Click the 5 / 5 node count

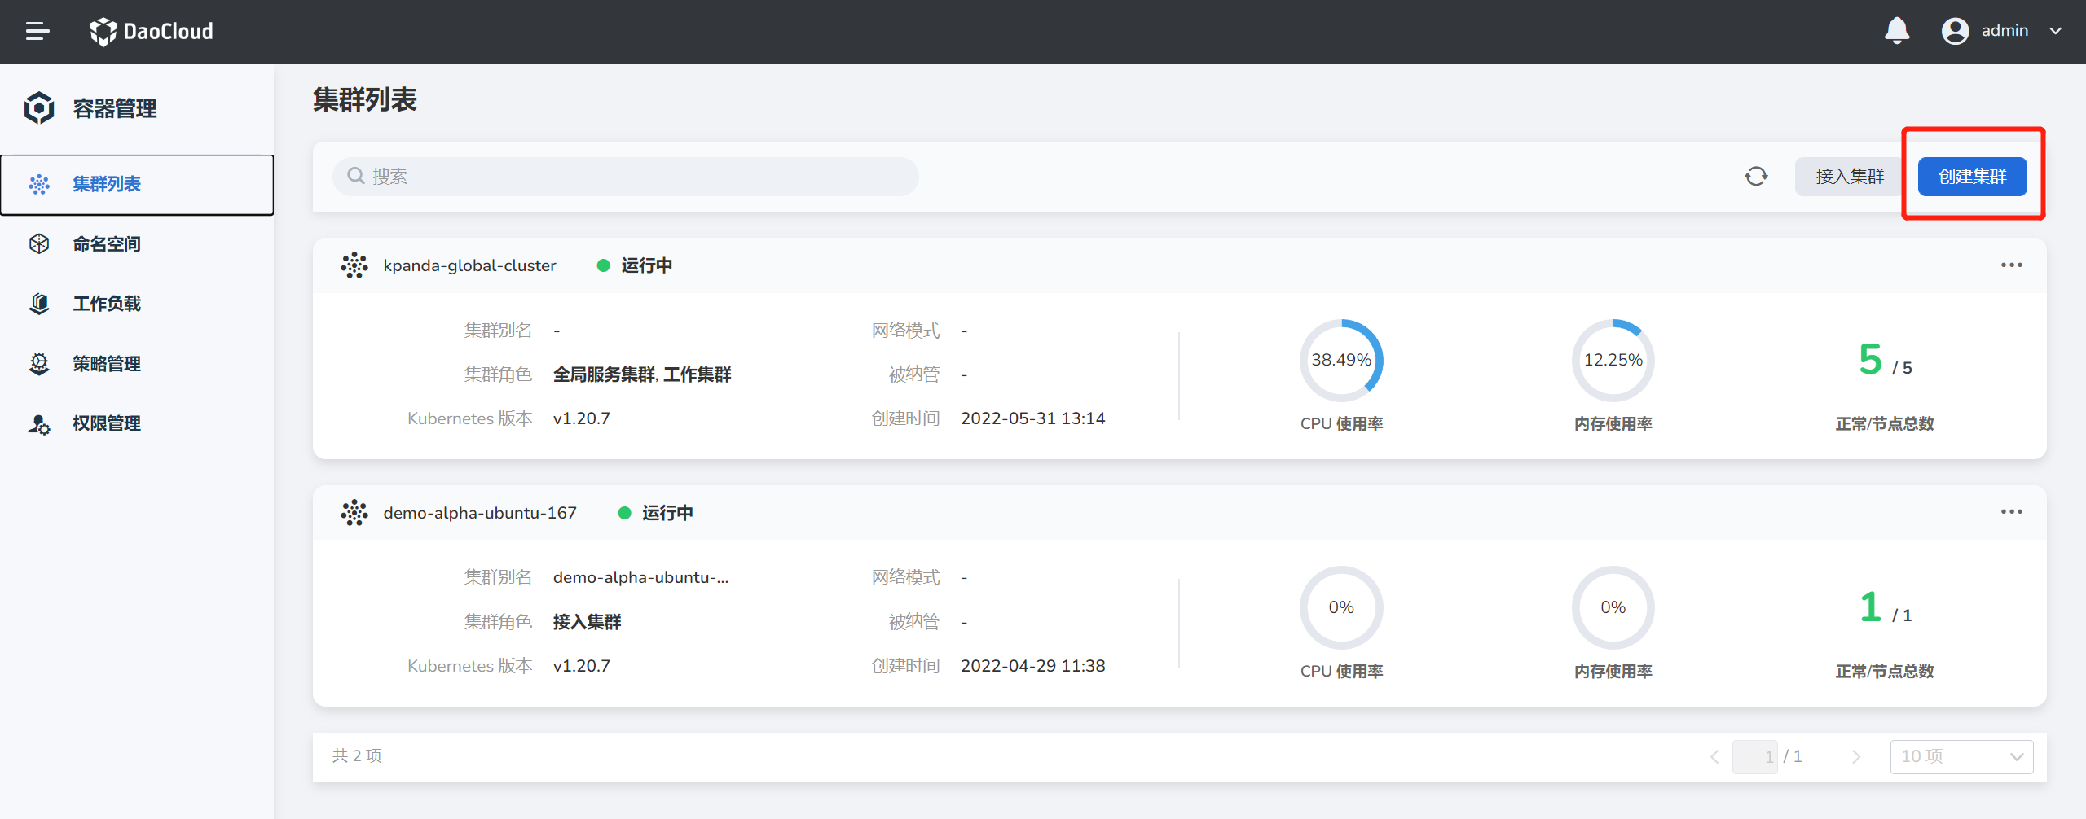[x=1885, y=361]
